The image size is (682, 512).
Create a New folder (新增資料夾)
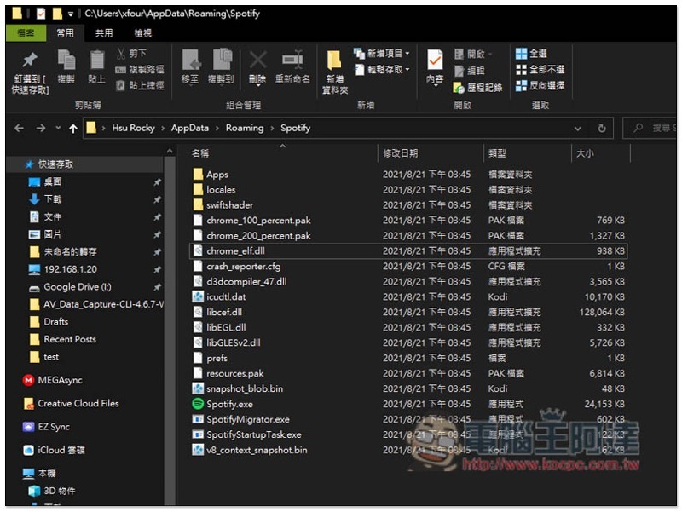point(334,72)
